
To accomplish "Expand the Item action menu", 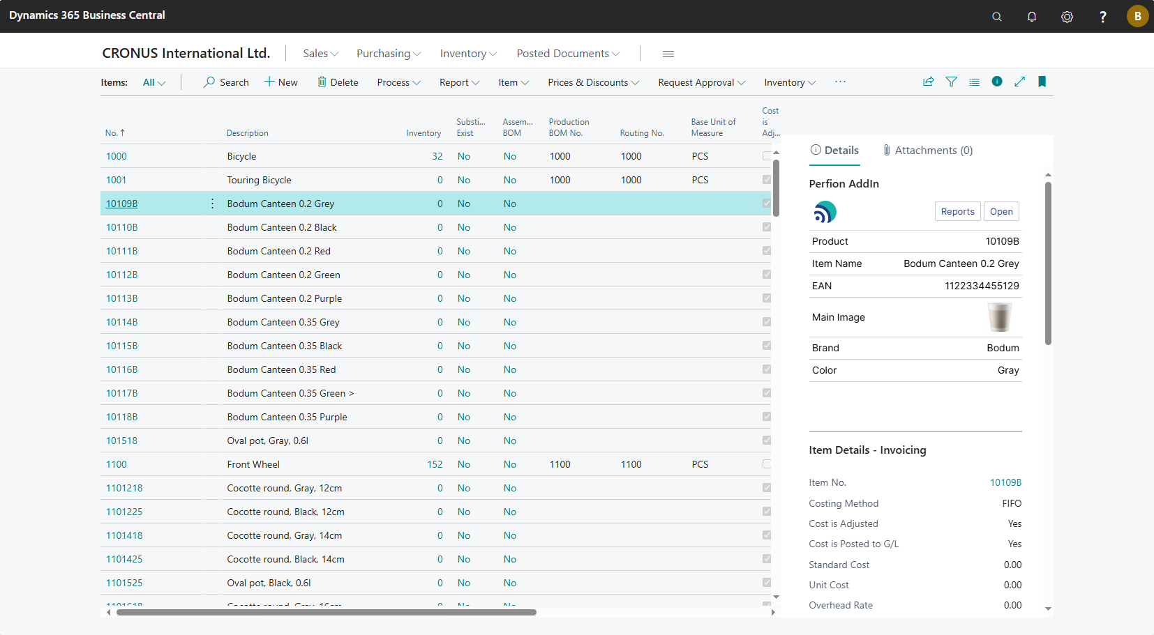I will click(x=514, y=82).
